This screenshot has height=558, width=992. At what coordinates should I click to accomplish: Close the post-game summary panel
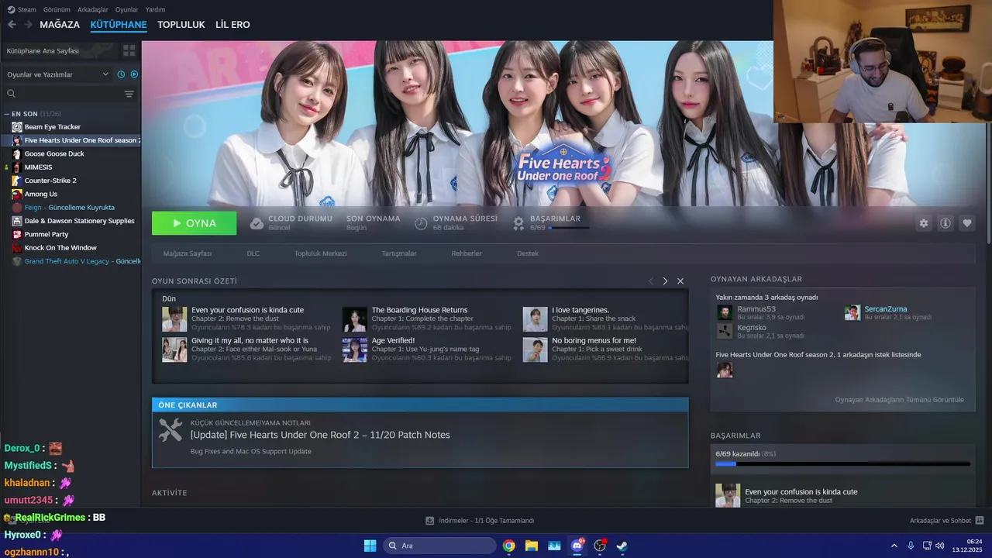tap(680, 281)
